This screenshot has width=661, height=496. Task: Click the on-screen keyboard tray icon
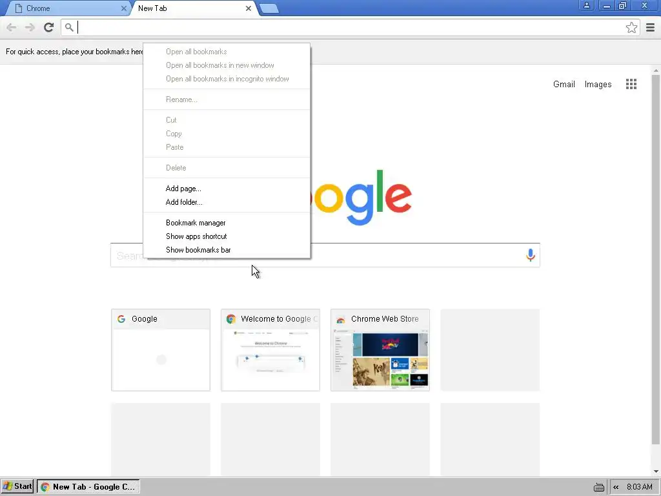click(598, 487)
